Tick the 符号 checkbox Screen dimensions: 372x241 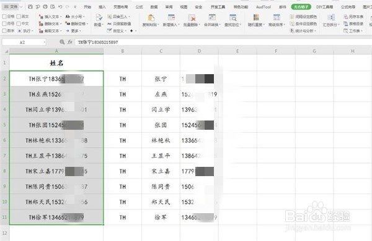[x=4, y=23]
